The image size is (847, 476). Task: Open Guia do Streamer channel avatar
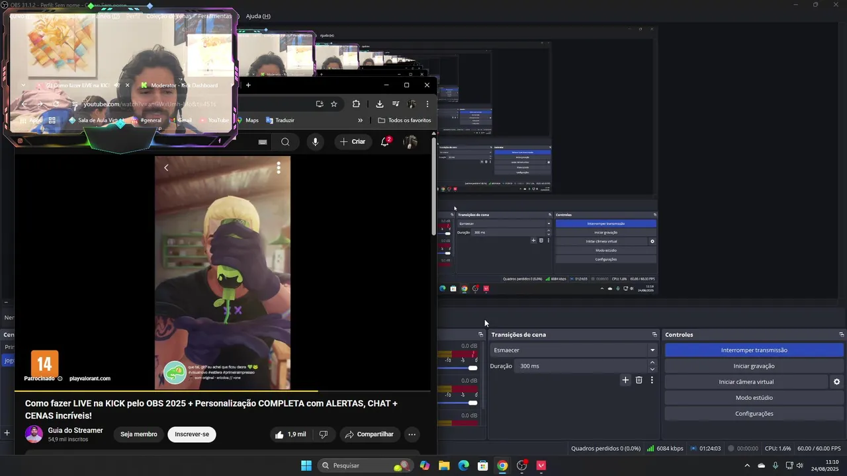click(34, 434)
